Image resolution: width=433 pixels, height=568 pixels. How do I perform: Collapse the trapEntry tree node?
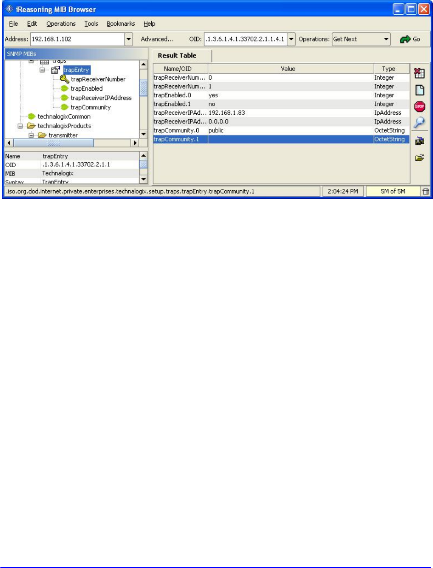tap(42, 70)
